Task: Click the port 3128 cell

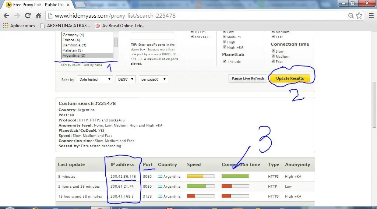Action: 147,196
